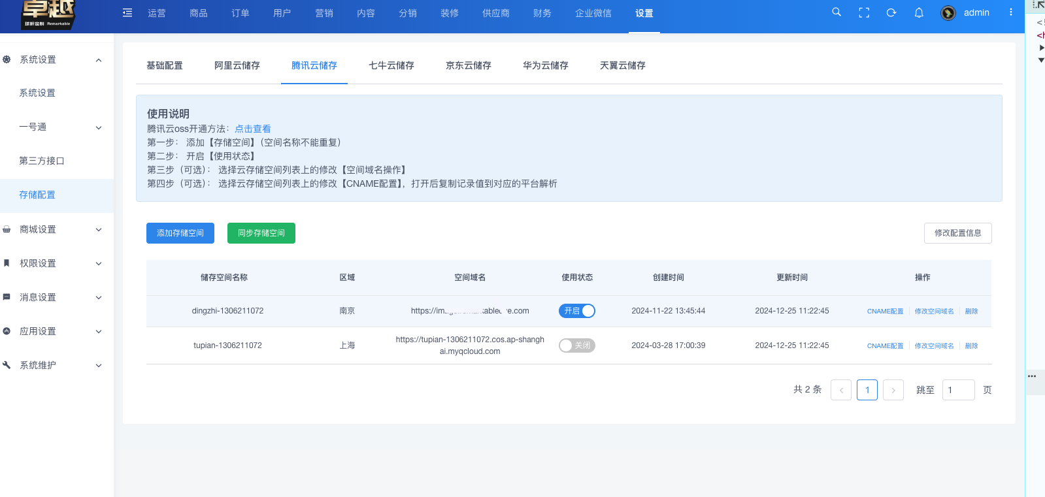This screenshot has height=497, width=1045.
Task: Enable tupian-1306211072 usage status switch
Action: (577, 345)
